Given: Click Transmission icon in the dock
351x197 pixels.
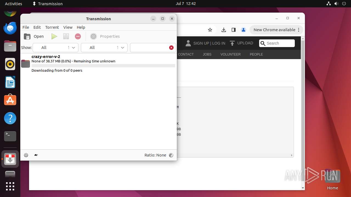Looking at the screenshot, I should pos(10,159).
